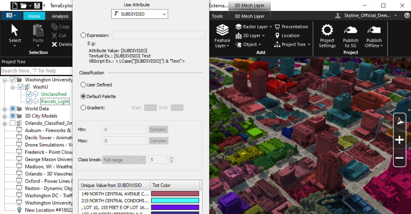Toggle the Washington University folder checkbox
Screen dimensions: 411x214
coord(13,79)
